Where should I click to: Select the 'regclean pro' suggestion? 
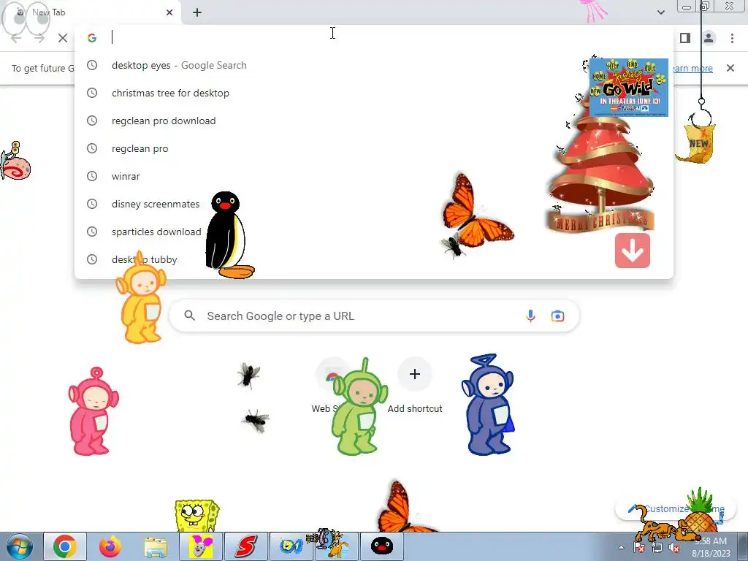374,148
